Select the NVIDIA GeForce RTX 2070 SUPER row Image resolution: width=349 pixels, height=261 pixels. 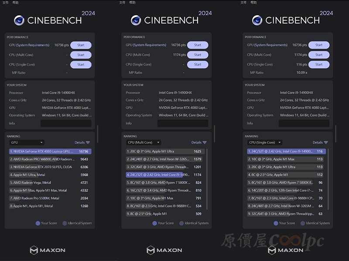[x=50, y=167]
